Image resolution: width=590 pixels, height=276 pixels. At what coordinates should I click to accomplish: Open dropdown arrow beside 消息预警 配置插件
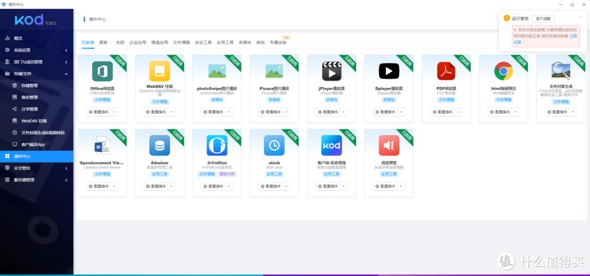pos(401,186)
